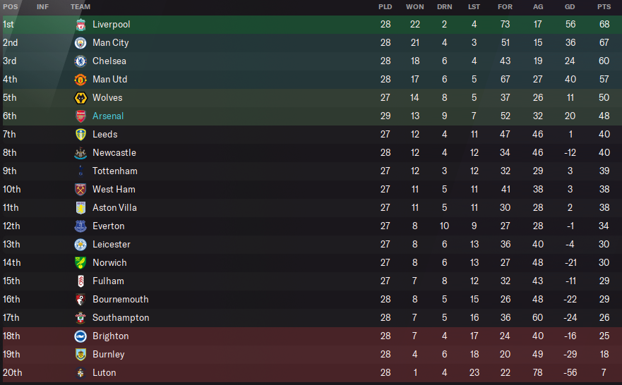Click the Wolves club logo

80,98
